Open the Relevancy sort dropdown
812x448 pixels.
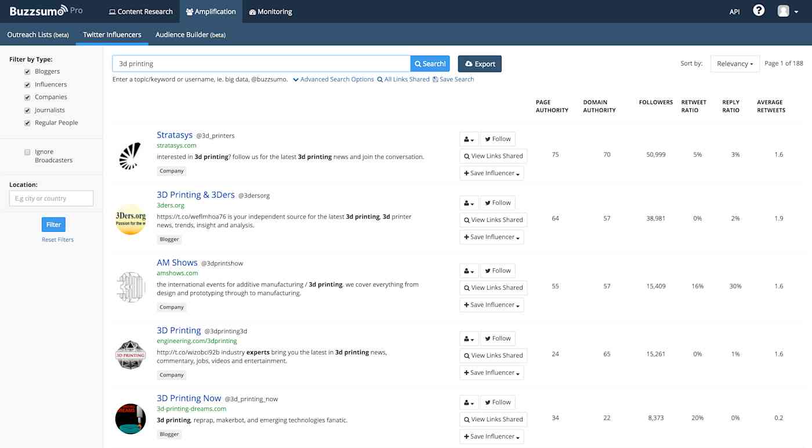point(734,63)
